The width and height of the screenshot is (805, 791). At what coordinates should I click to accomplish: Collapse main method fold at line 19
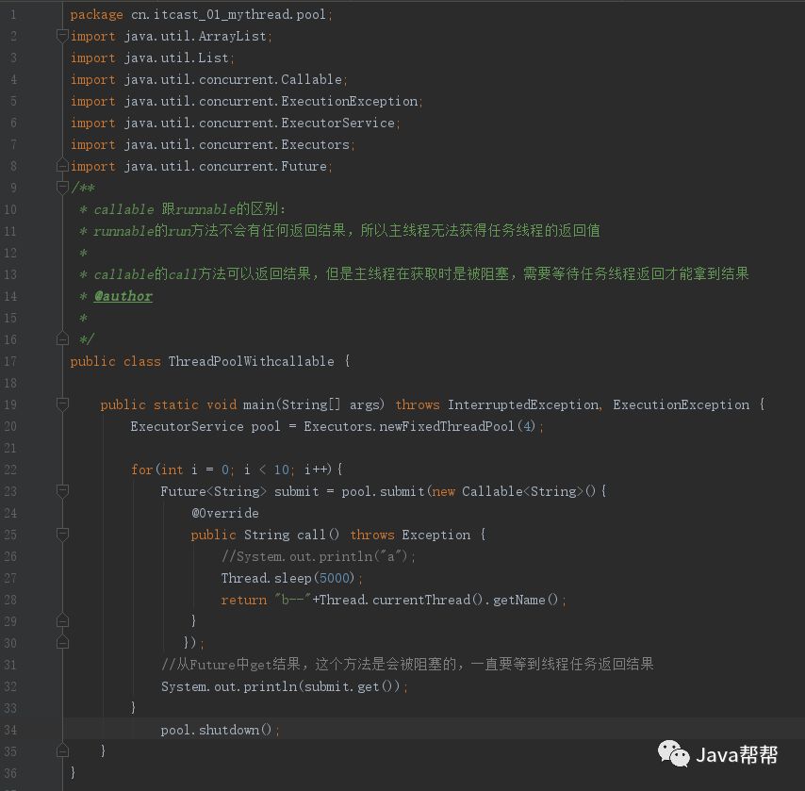point(62,404)
